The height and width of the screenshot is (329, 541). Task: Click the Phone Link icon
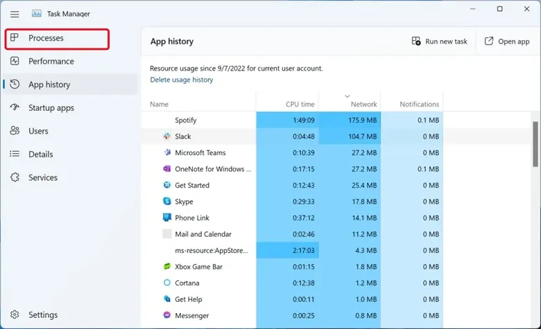[167, 217]
